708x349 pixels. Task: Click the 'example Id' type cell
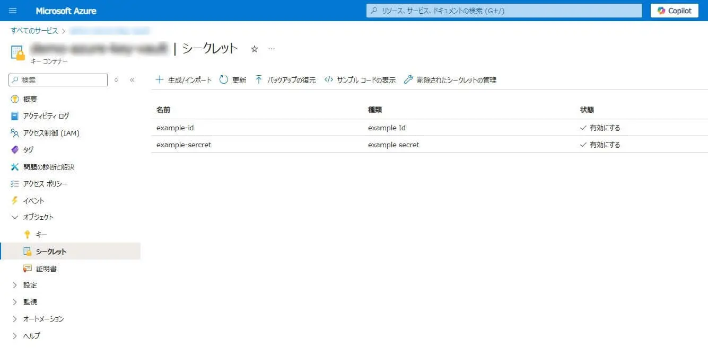point(387,128)
